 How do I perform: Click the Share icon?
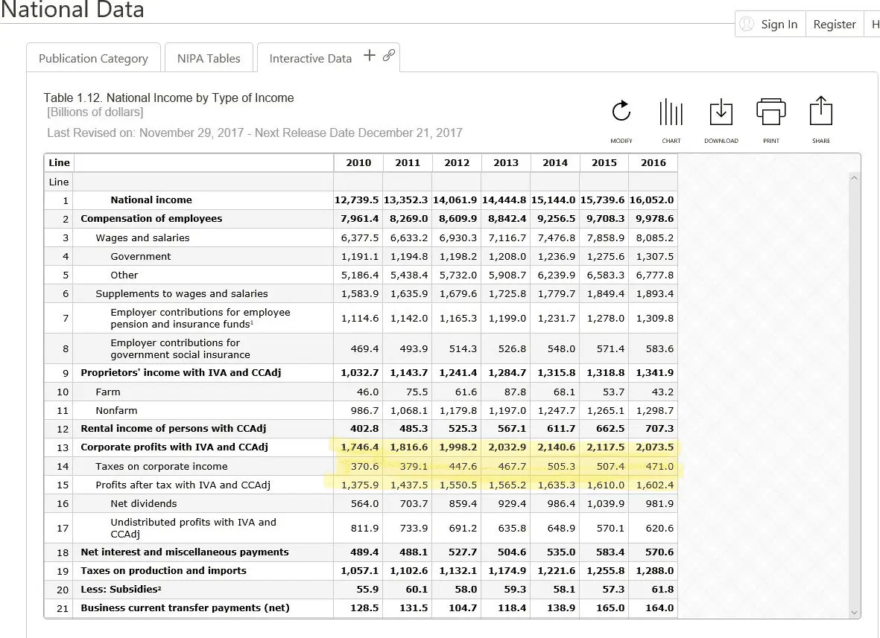click(820, 112)
